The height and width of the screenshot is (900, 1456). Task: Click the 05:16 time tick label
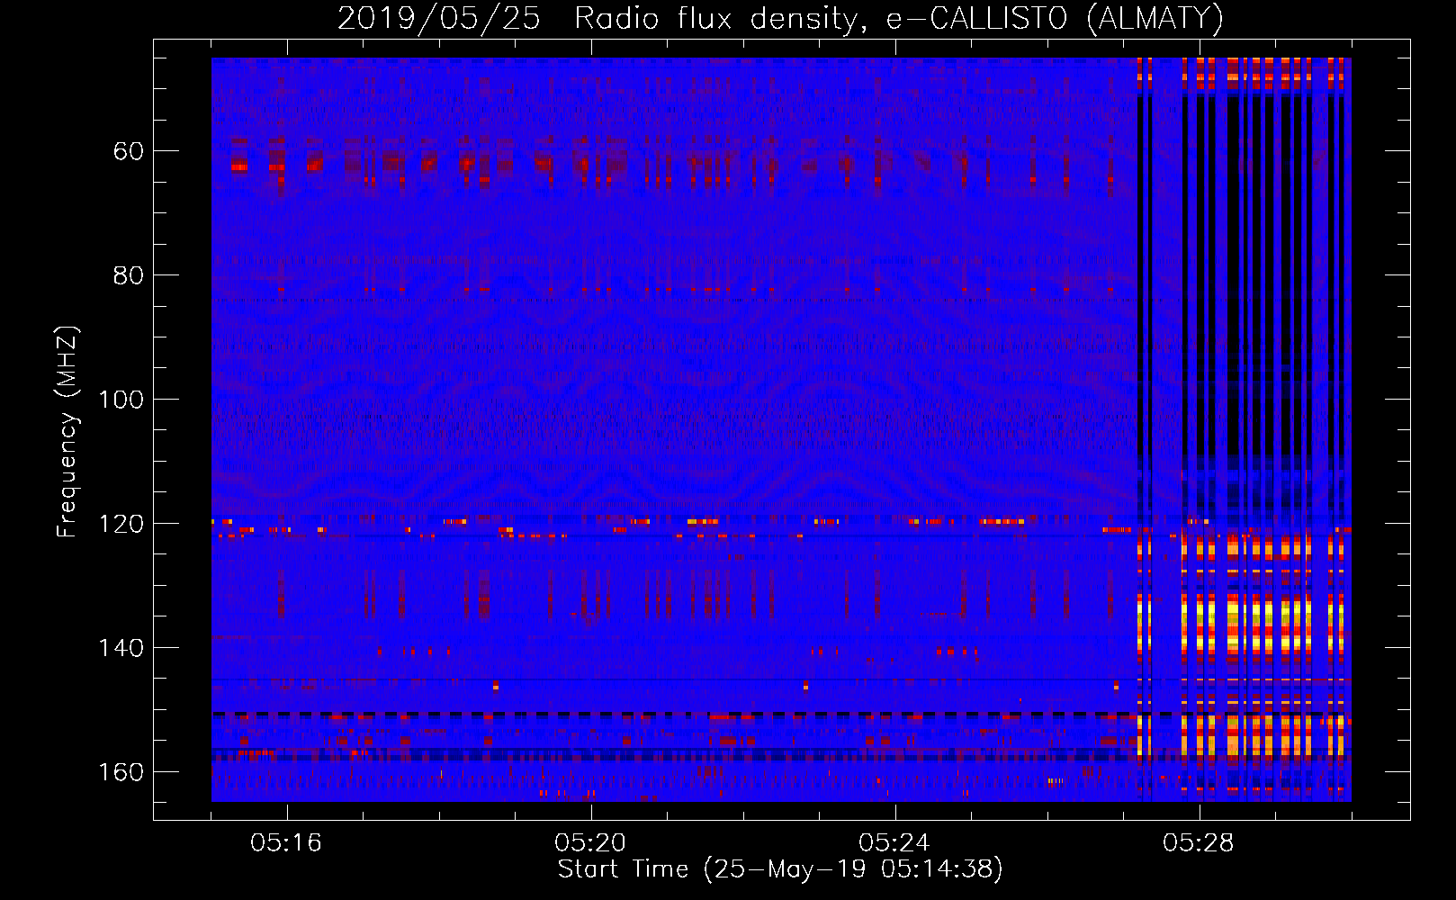click(x=286, y=843)
